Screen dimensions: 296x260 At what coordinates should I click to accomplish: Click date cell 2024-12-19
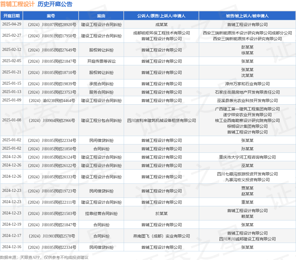[12, 224]
